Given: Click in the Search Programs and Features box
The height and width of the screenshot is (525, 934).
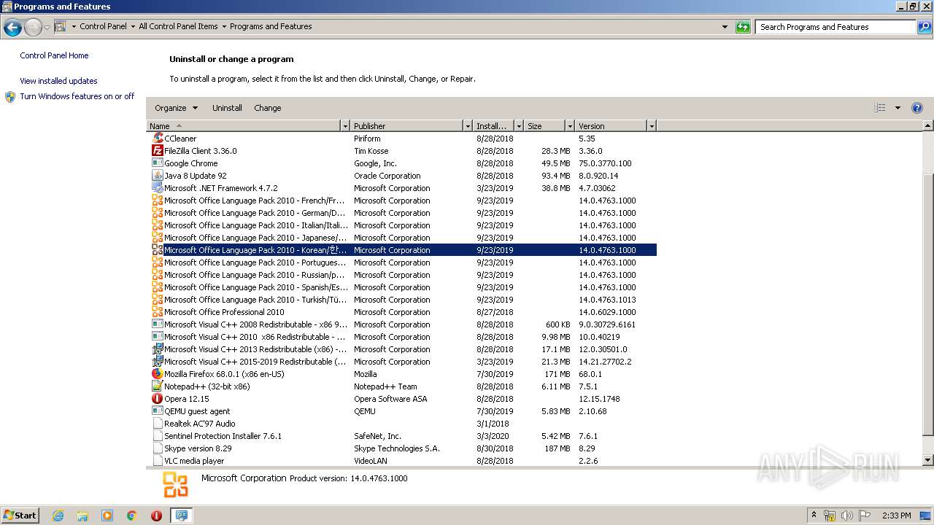Looking at the screenshot, I should (835, 27).
